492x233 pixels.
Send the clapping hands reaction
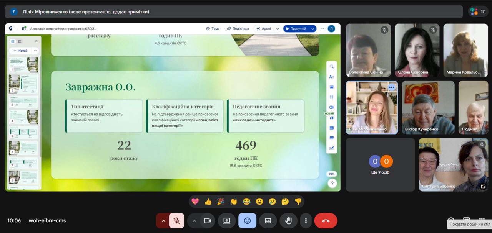coord(234,201)
